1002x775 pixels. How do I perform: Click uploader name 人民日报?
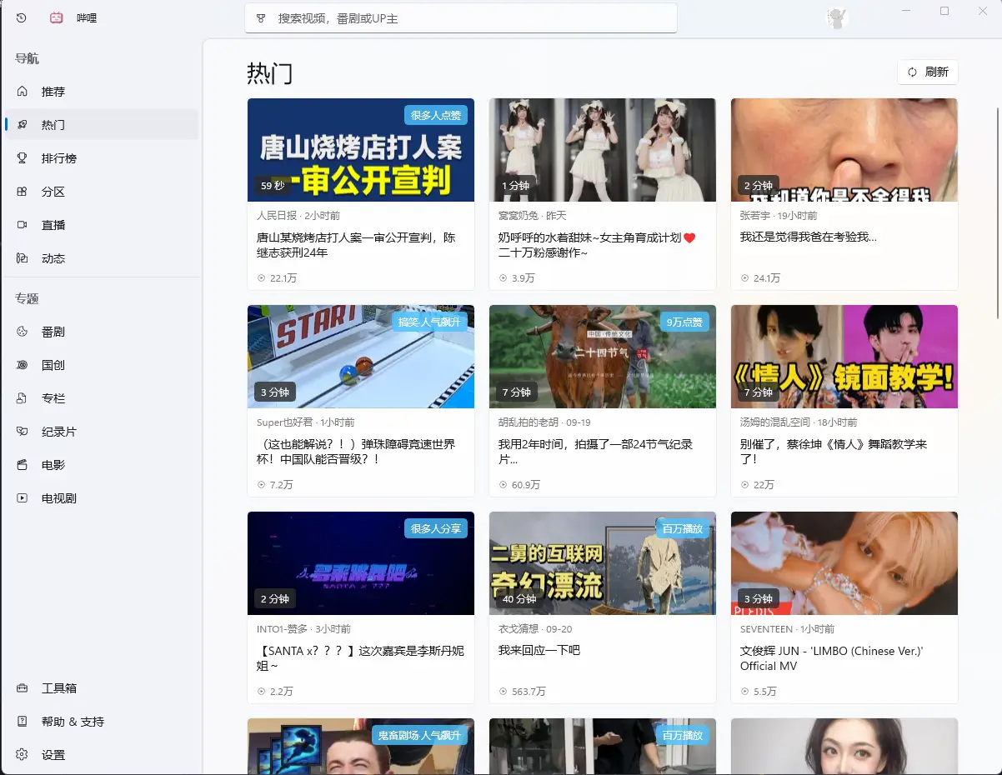(x=277, y=216)
